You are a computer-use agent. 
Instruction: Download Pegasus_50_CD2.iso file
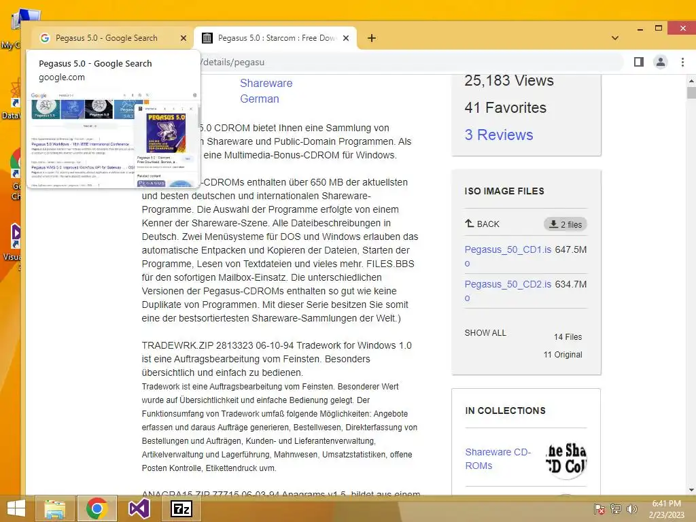[x=508, y=291]
